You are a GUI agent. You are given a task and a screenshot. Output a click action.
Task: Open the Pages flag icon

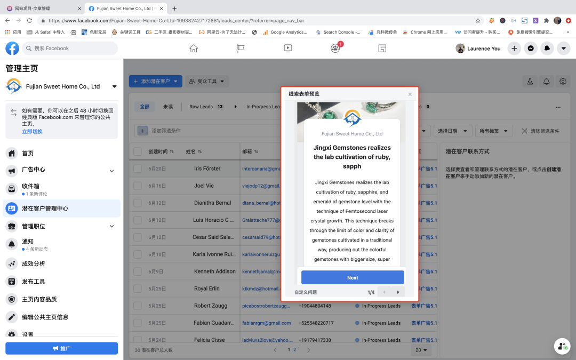coord(241,48)
